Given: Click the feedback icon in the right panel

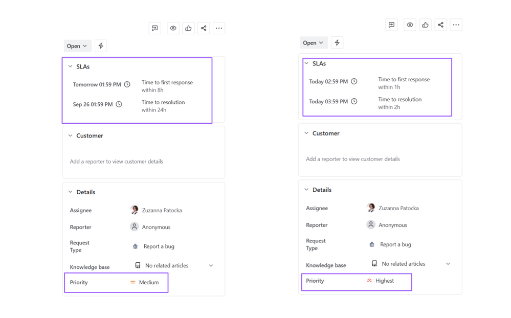Looking at the screenshot, I should coord(391,25).
